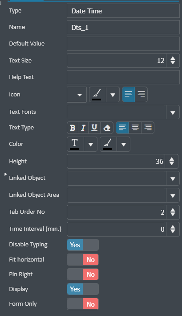This screenshot has height=316, width=182.
Task: Click the Tab Order No stepper arrows
Action: 173,212
